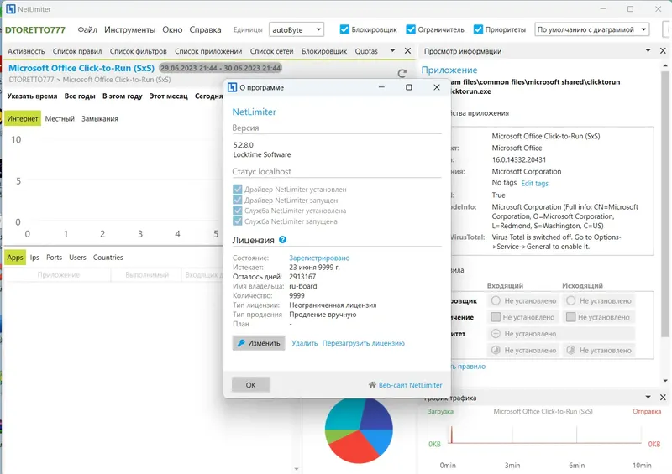Open the Окно menu
Viewport: 672px width, 474px height.
point(172,29)
